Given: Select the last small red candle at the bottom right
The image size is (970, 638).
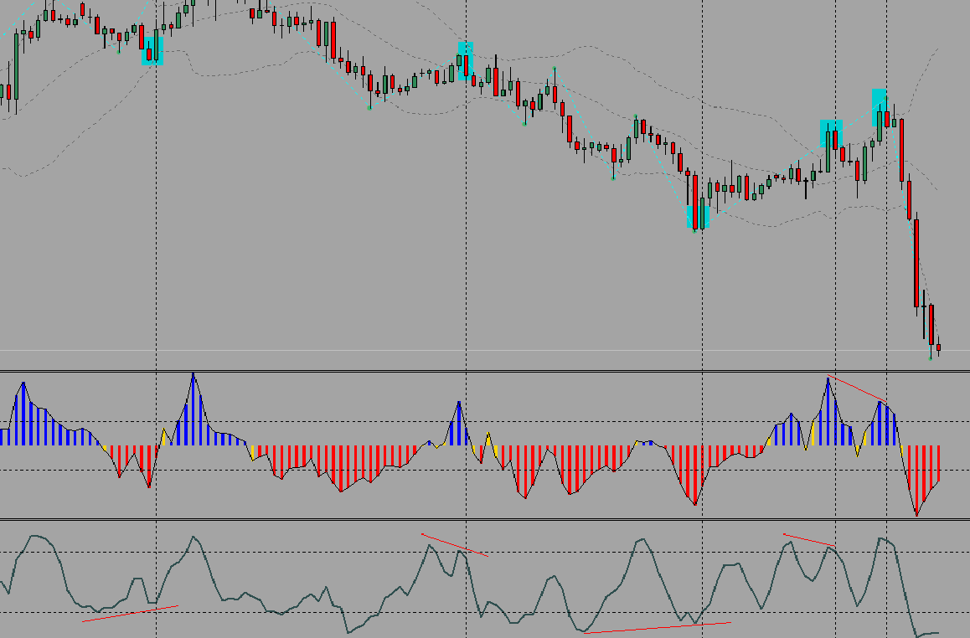Looking at the screenshot, I should 938,348.
